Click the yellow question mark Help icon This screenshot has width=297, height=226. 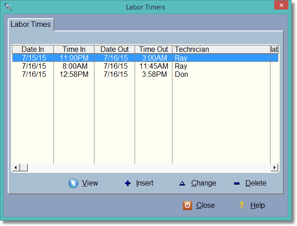(x=241, y=205)
